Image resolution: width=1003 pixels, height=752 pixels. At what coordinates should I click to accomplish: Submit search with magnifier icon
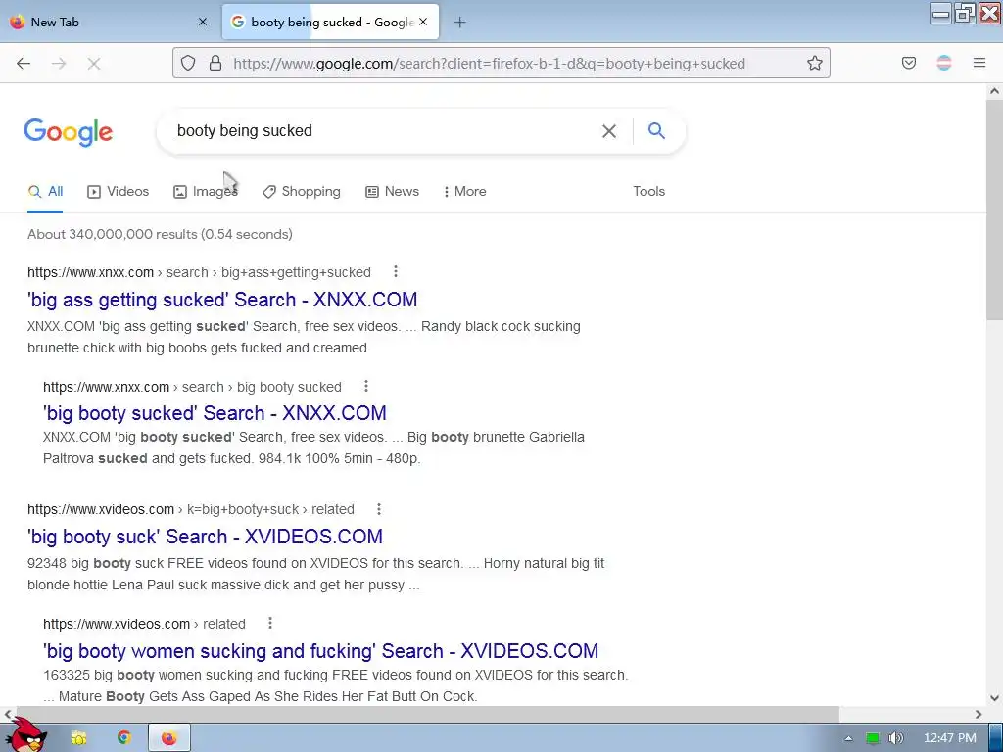tap(656, 131)
